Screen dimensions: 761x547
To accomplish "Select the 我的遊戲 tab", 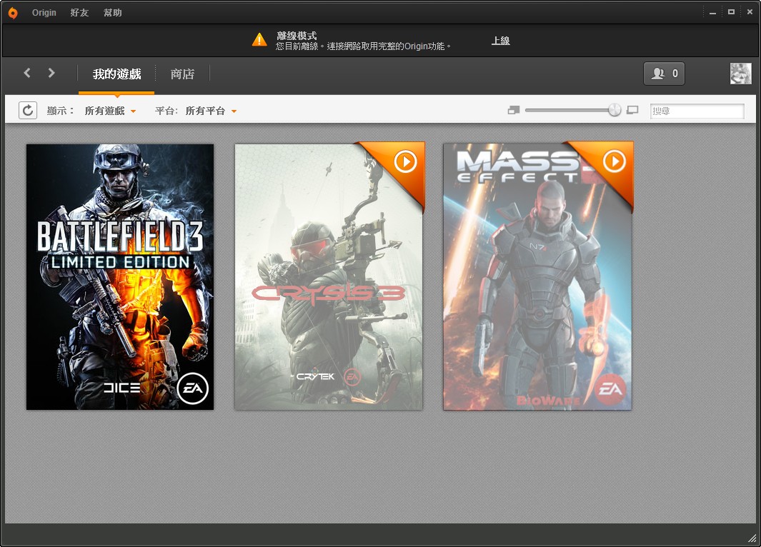I will [116, 74].
